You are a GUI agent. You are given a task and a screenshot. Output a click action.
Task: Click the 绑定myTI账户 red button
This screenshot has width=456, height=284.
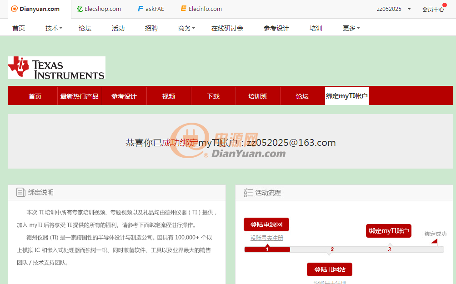coord(389,231)
